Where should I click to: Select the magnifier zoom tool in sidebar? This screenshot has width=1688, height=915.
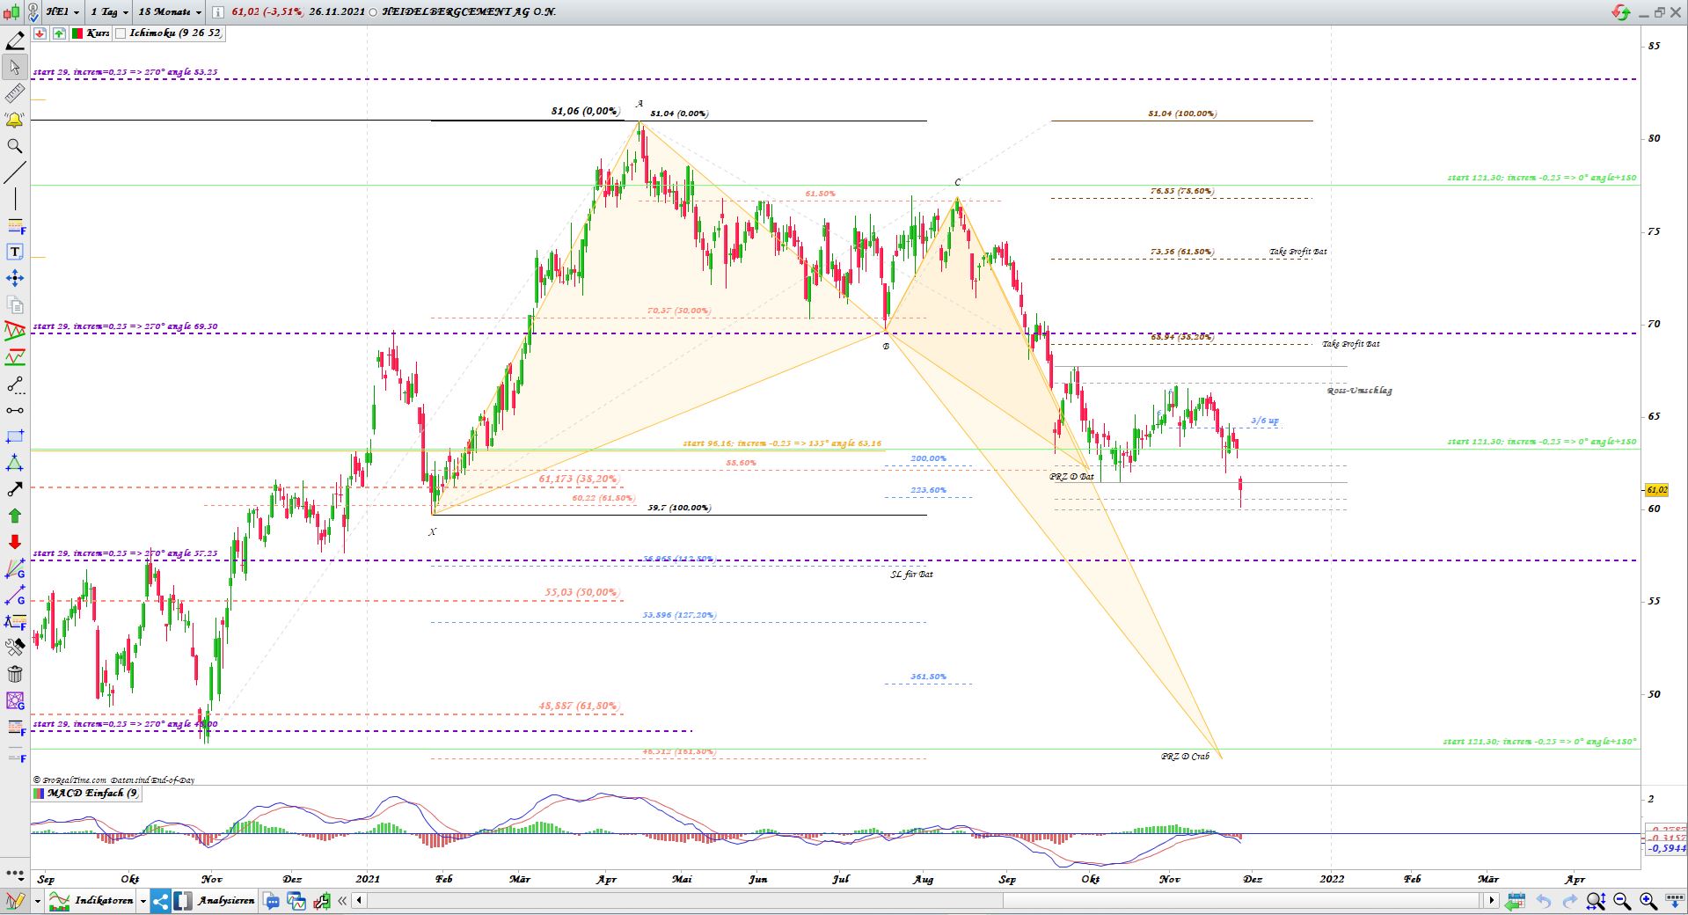15,146
